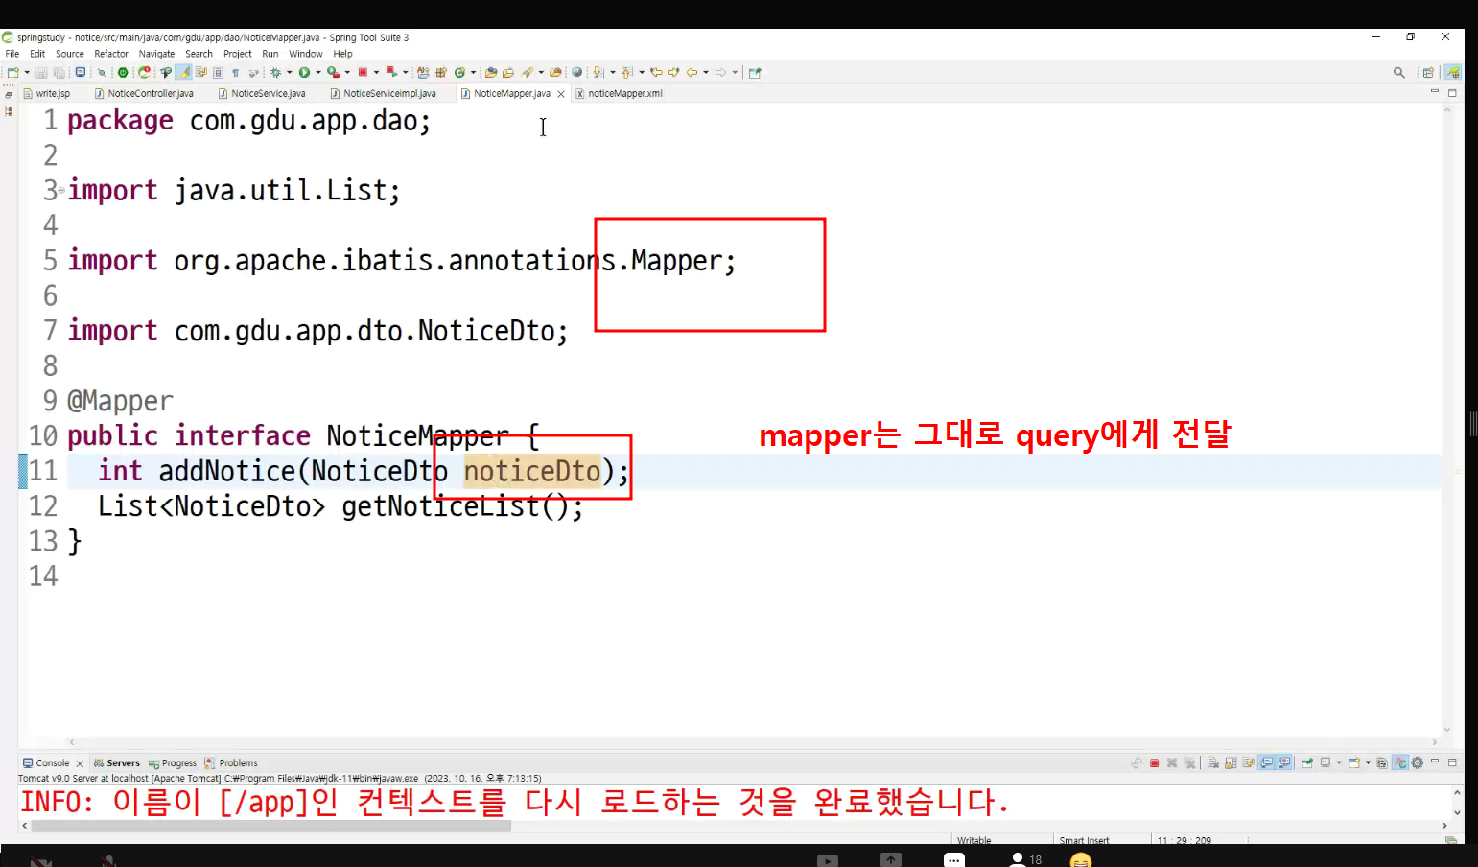Switch to the NoticeServiceImpl.java tab
The image size is (1478, 867).
[383, 93]
